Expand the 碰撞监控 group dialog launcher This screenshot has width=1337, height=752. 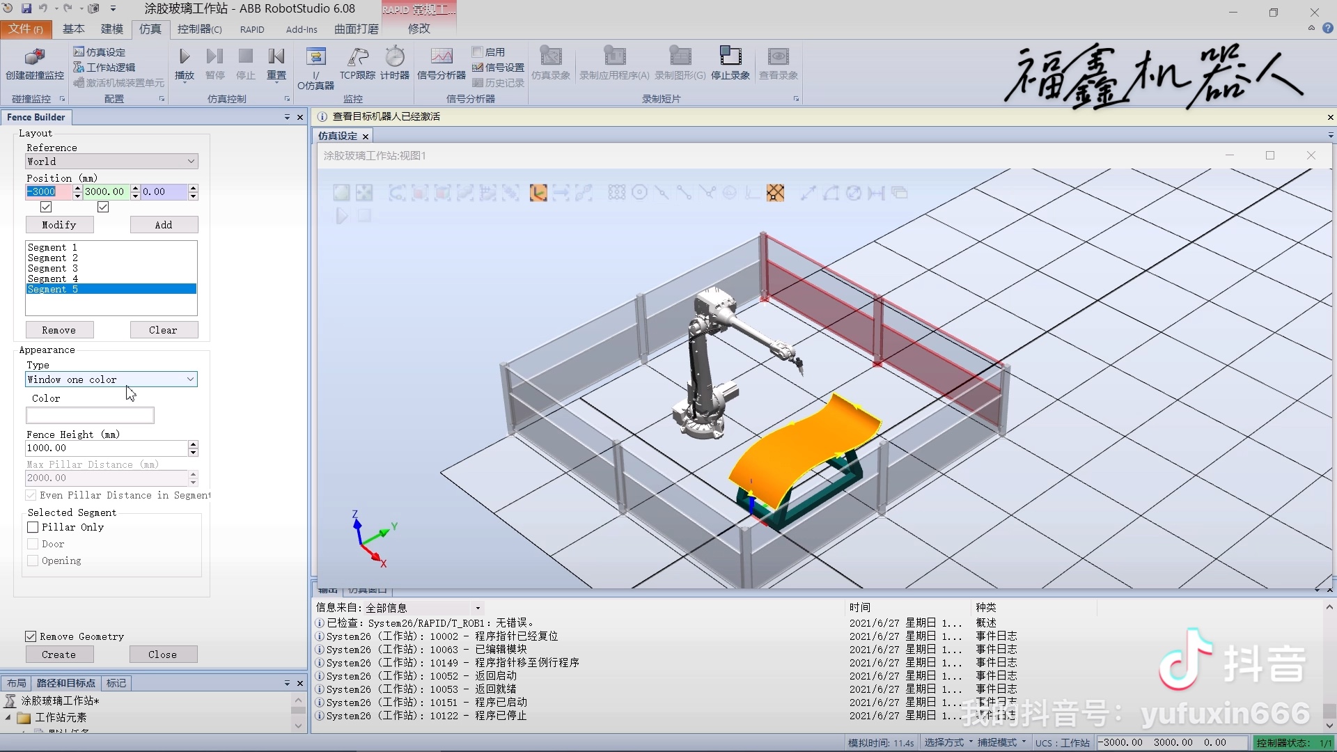tap(62, 99)
